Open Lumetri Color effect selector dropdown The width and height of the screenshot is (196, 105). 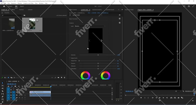pyautogui.click(x=87, y=15)
